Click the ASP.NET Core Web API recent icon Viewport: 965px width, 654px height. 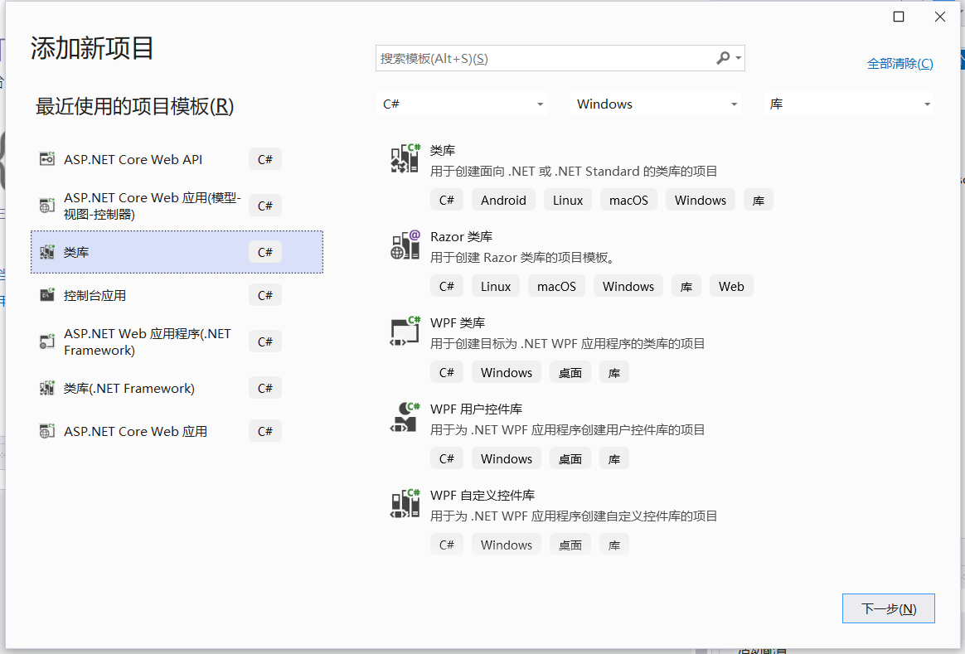click(x=46, y=159)
